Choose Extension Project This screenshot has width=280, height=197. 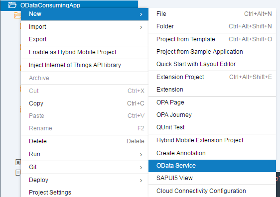point(212,77)
